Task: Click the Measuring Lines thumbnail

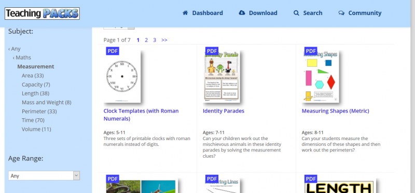Action: [x=222, y=186]
